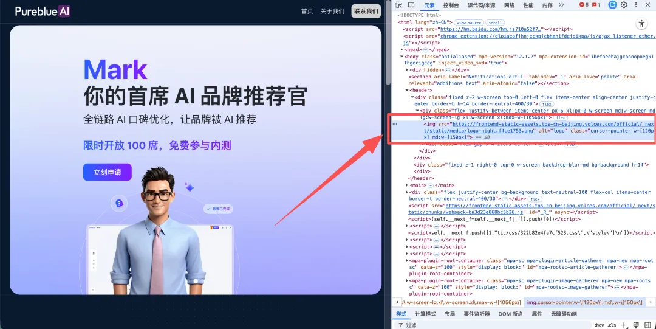Add new style rule with plus icon

(x=623, y=325)
